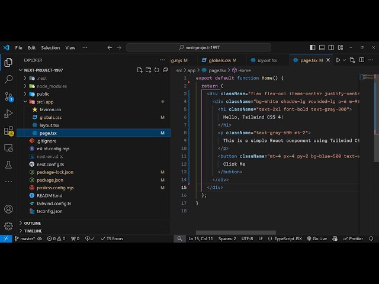The width and height of the screenshot is (379, 284).
Task: Click the Accounts icon in activity bar
Action: tap(8, 209)
